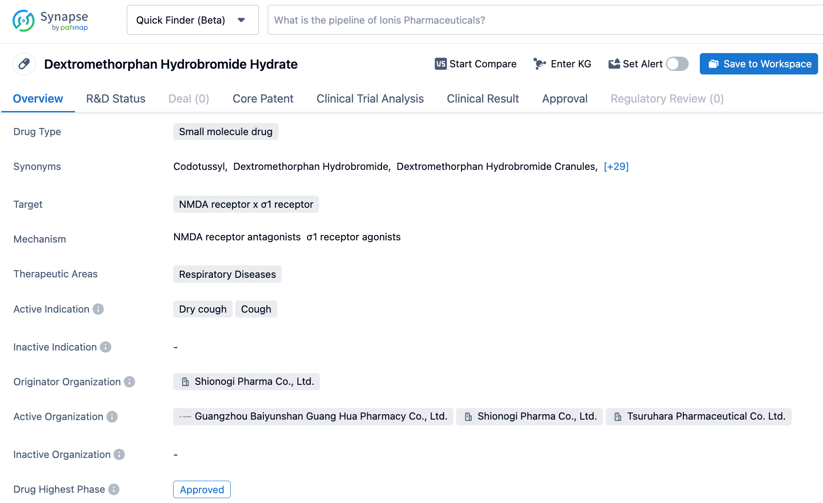823x503 pixels.
Task: Click info icon beside Inactive Organization
Action: (119, 454)
